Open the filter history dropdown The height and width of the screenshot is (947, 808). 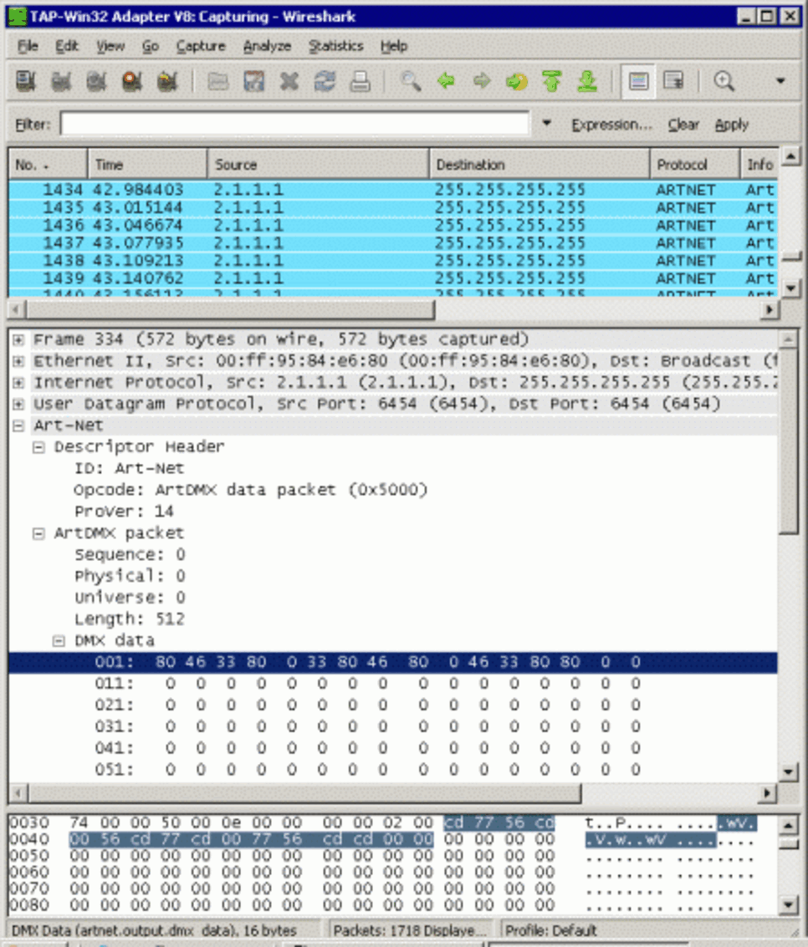(x=546, y=123)
